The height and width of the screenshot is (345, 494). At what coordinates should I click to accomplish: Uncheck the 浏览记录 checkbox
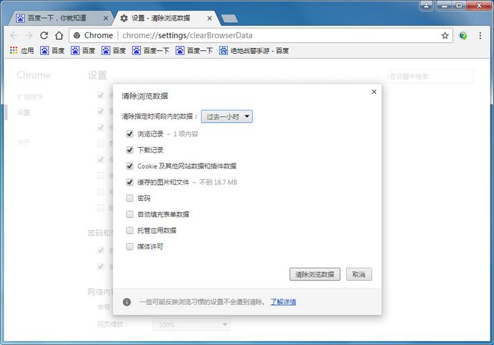tap(130, 134)
